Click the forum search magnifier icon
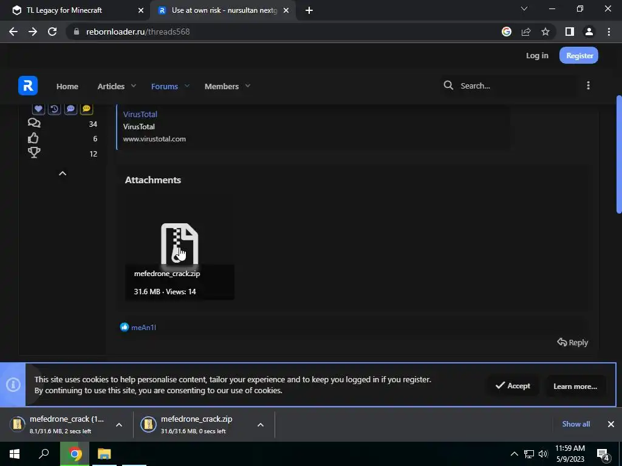The width and height of the screenshot is (622, 466). point(448,85)
